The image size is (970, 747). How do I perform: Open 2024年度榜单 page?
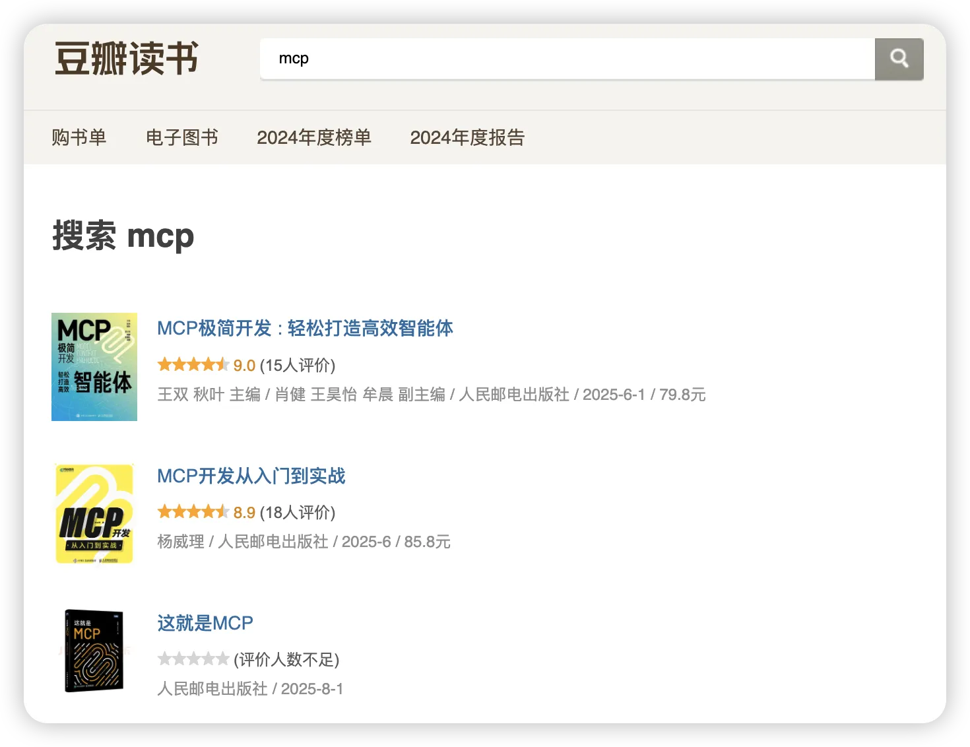point(314,137)
